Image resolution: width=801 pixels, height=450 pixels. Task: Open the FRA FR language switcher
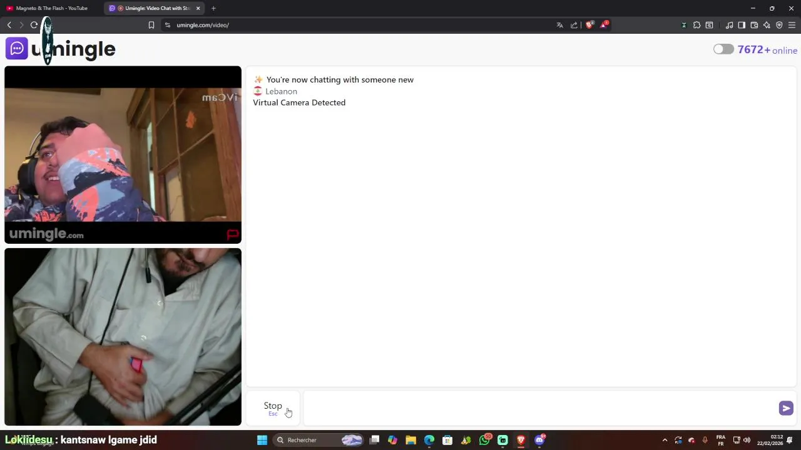721,440
